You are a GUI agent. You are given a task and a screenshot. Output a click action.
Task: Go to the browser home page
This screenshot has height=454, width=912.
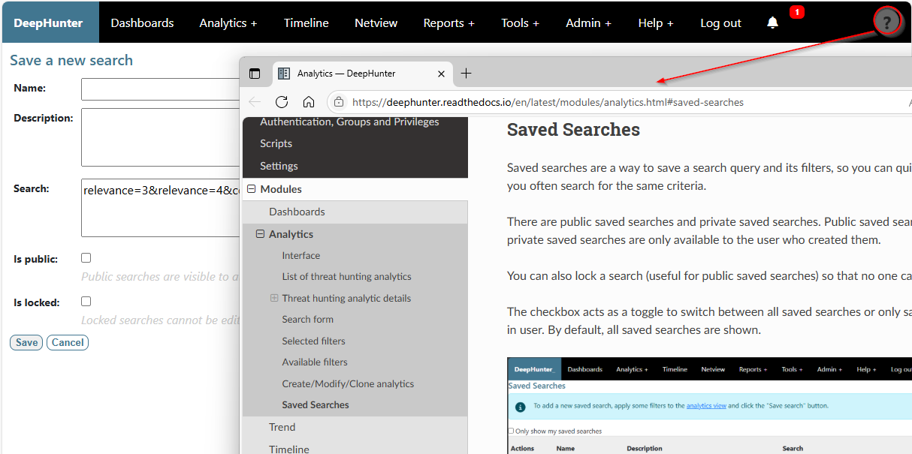(x=309, y=102)
